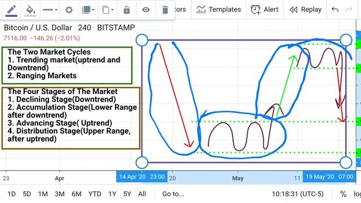This screenshot has width=361, height=203.
Task: Undo the last action
Action: [x=335, y=10]
